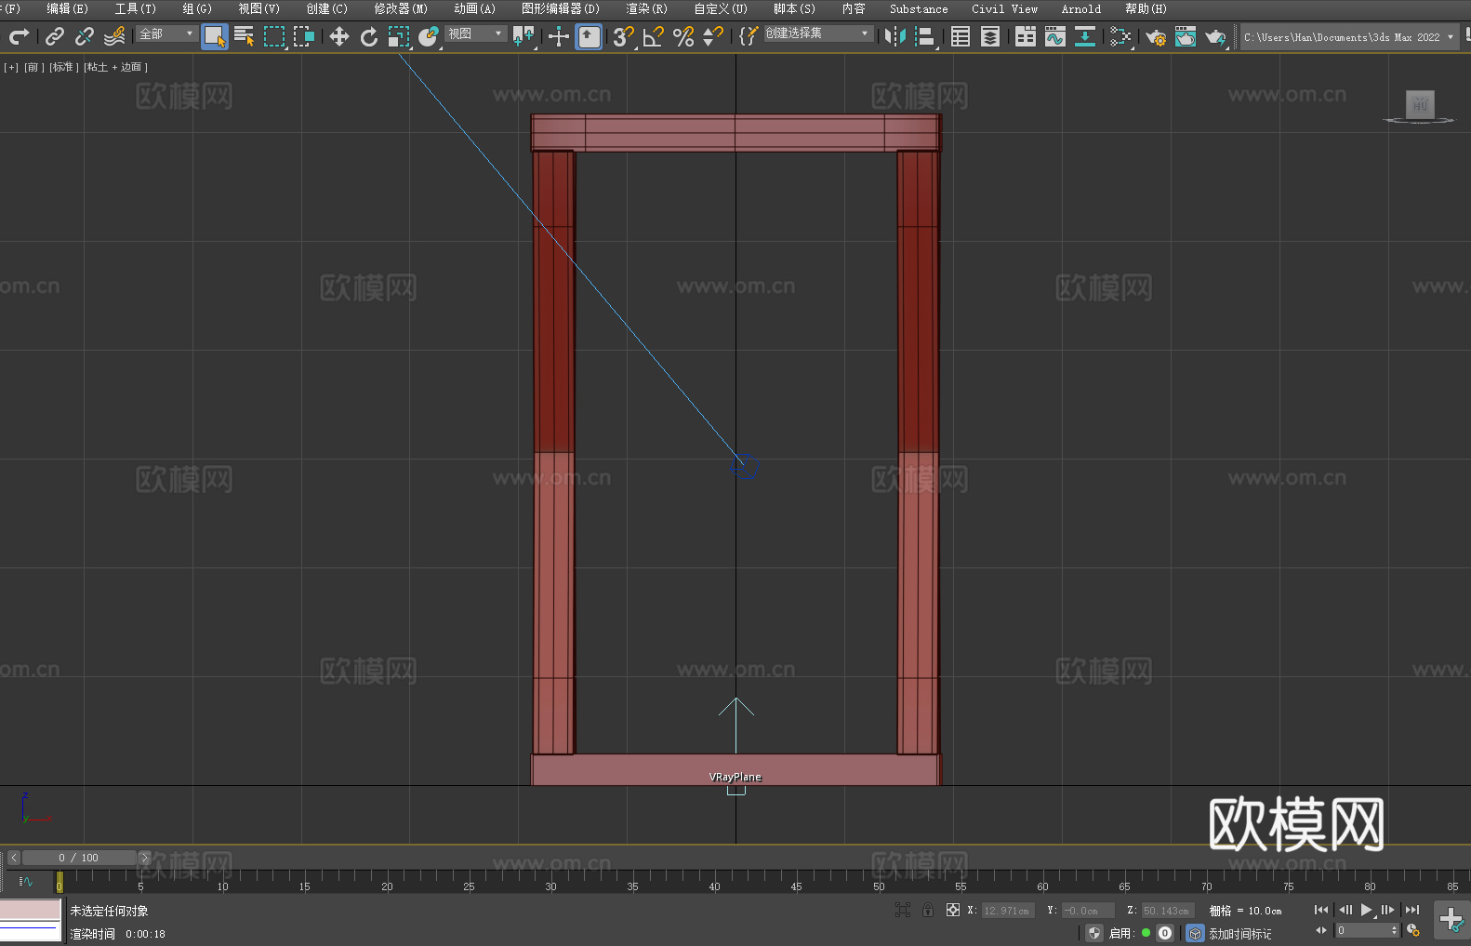The height and width of the screenshot is (946, 1471).
Task: Click the Render Production teapot icon
Action: pyautogui.click(x=1215, y=36)
